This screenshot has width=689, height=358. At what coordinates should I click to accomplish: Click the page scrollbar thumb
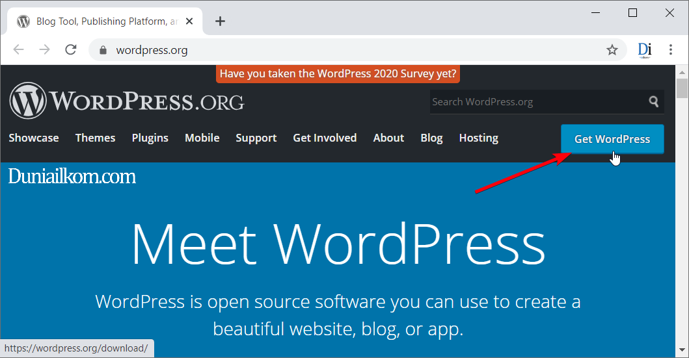pos(682,88)
